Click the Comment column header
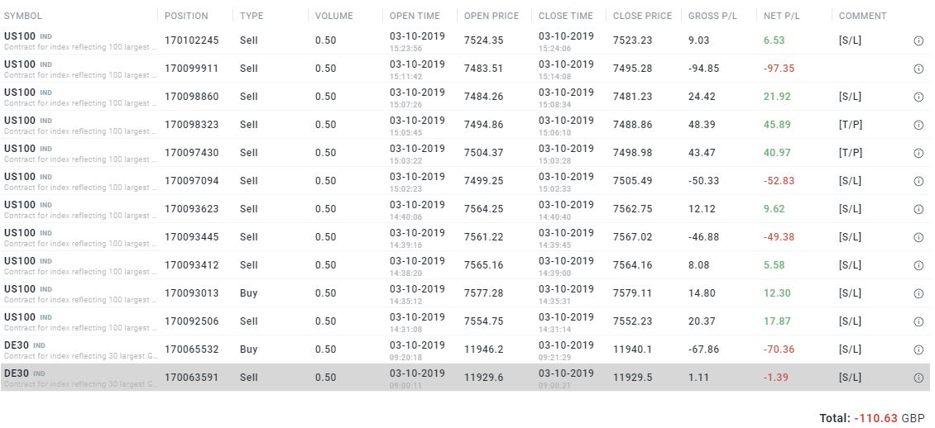The image size is (935, 428). coord(862,16)
